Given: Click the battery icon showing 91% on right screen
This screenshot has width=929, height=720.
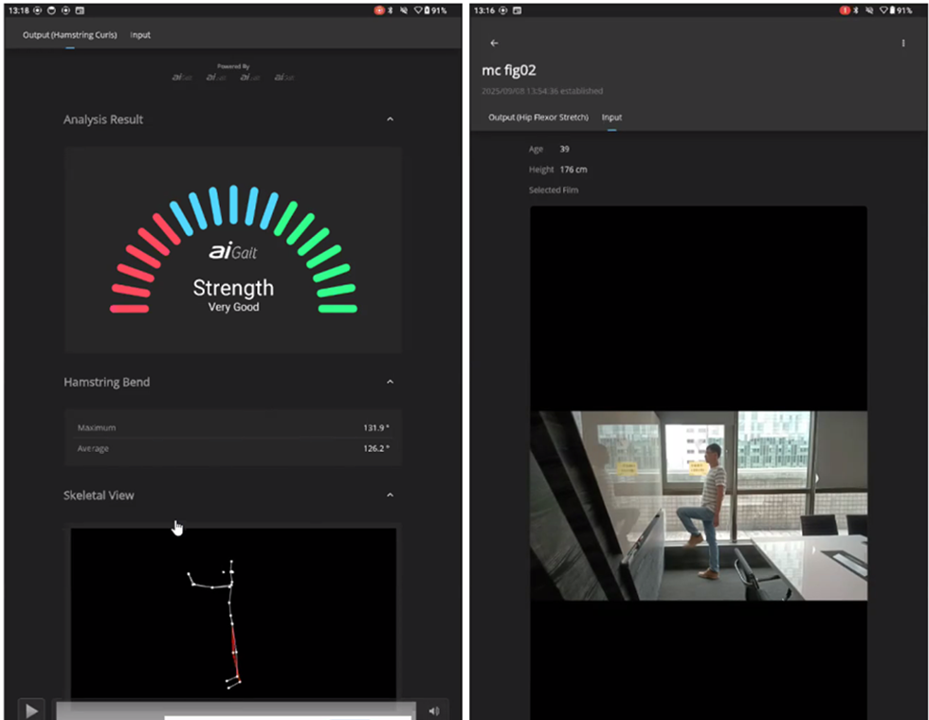Looking at the screenshot, I should [x=892, y=10].
